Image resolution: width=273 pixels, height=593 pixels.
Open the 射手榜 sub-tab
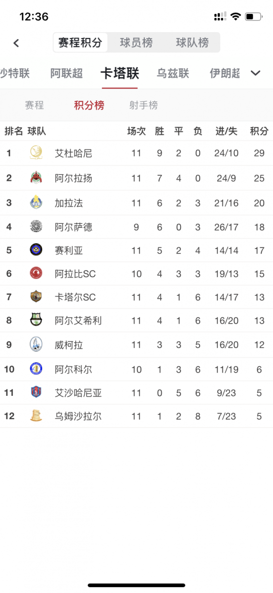click(x=144, y=105)
